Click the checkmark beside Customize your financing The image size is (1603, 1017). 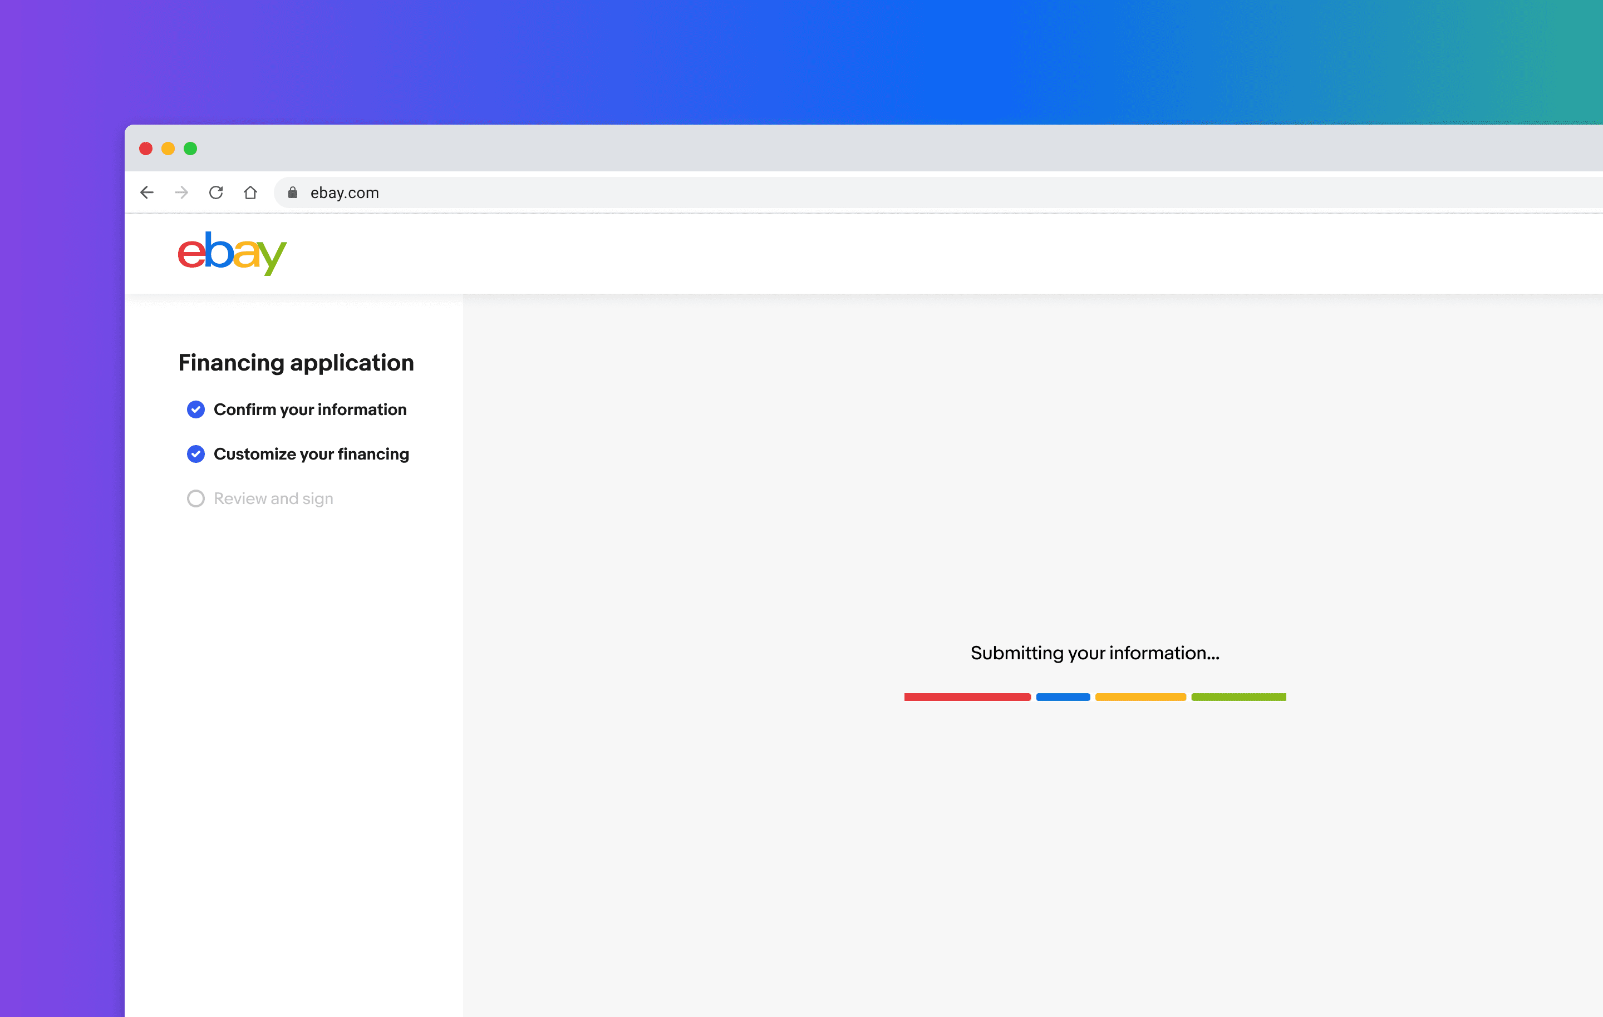point(196,454)
